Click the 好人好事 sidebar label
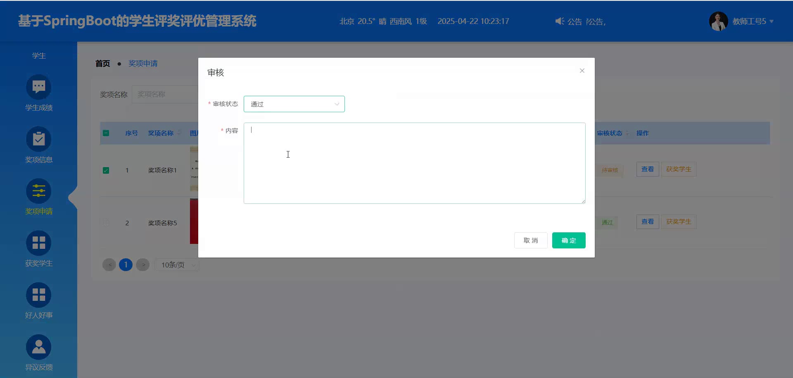Screen dimensions: 793x378 point(39,315)
